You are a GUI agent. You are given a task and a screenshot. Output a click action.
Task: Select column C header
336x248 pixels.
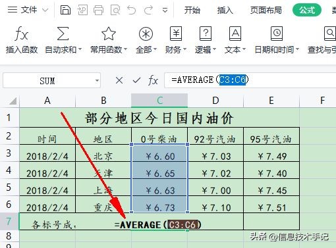(159, 101)
